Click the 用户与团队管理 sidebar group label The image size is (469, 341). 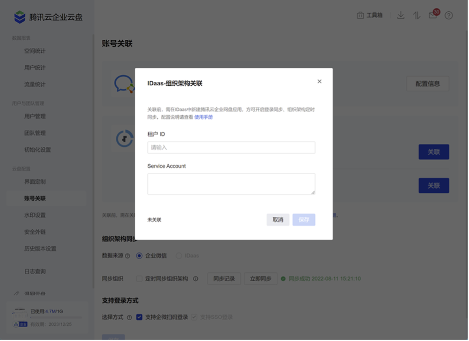[x=28, y=104]
